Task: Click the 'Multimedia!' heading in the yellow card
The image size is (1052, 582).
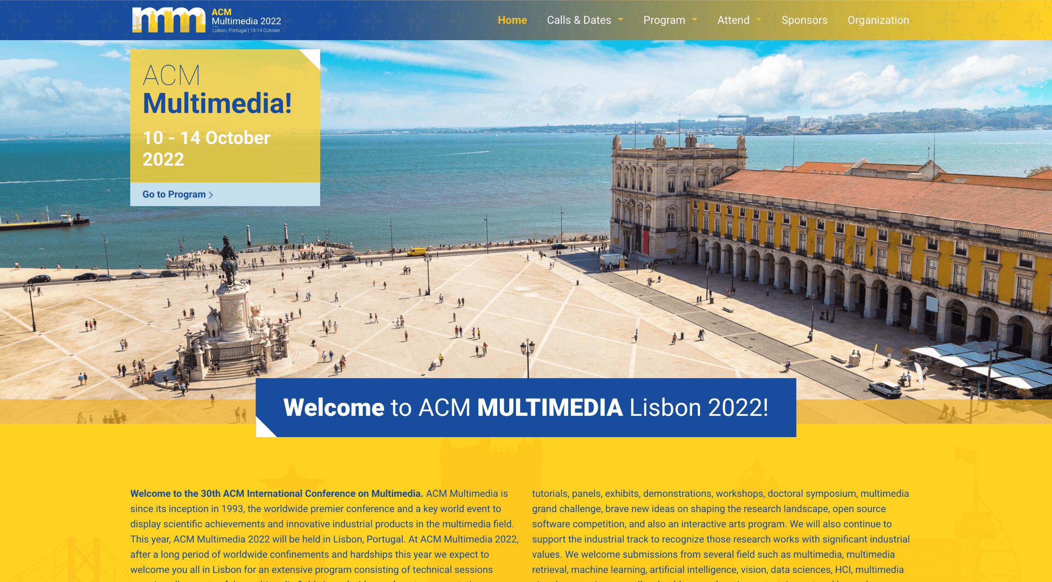Action: click(x=217, y=103)
